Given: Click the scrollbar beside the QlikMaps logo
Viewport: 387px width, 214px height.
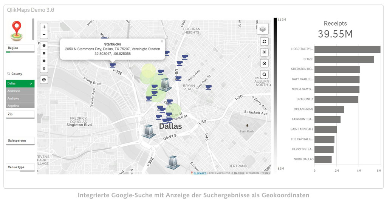Looking at the screenshot, I should pyautogui.click(x=33, y=29).
